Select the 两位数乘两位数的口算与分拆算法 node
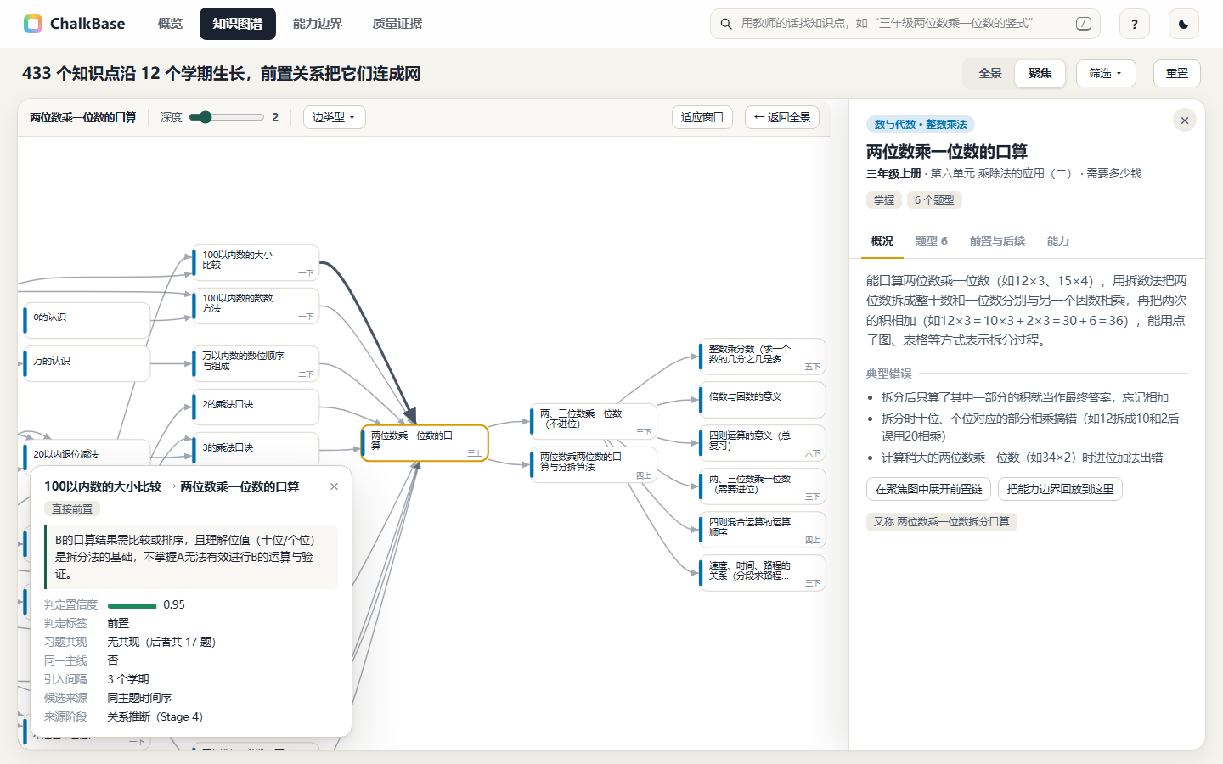1223x764 pixels. coord(594,464)
